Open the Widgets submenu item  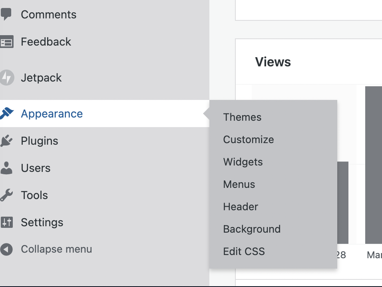(243, 162)
